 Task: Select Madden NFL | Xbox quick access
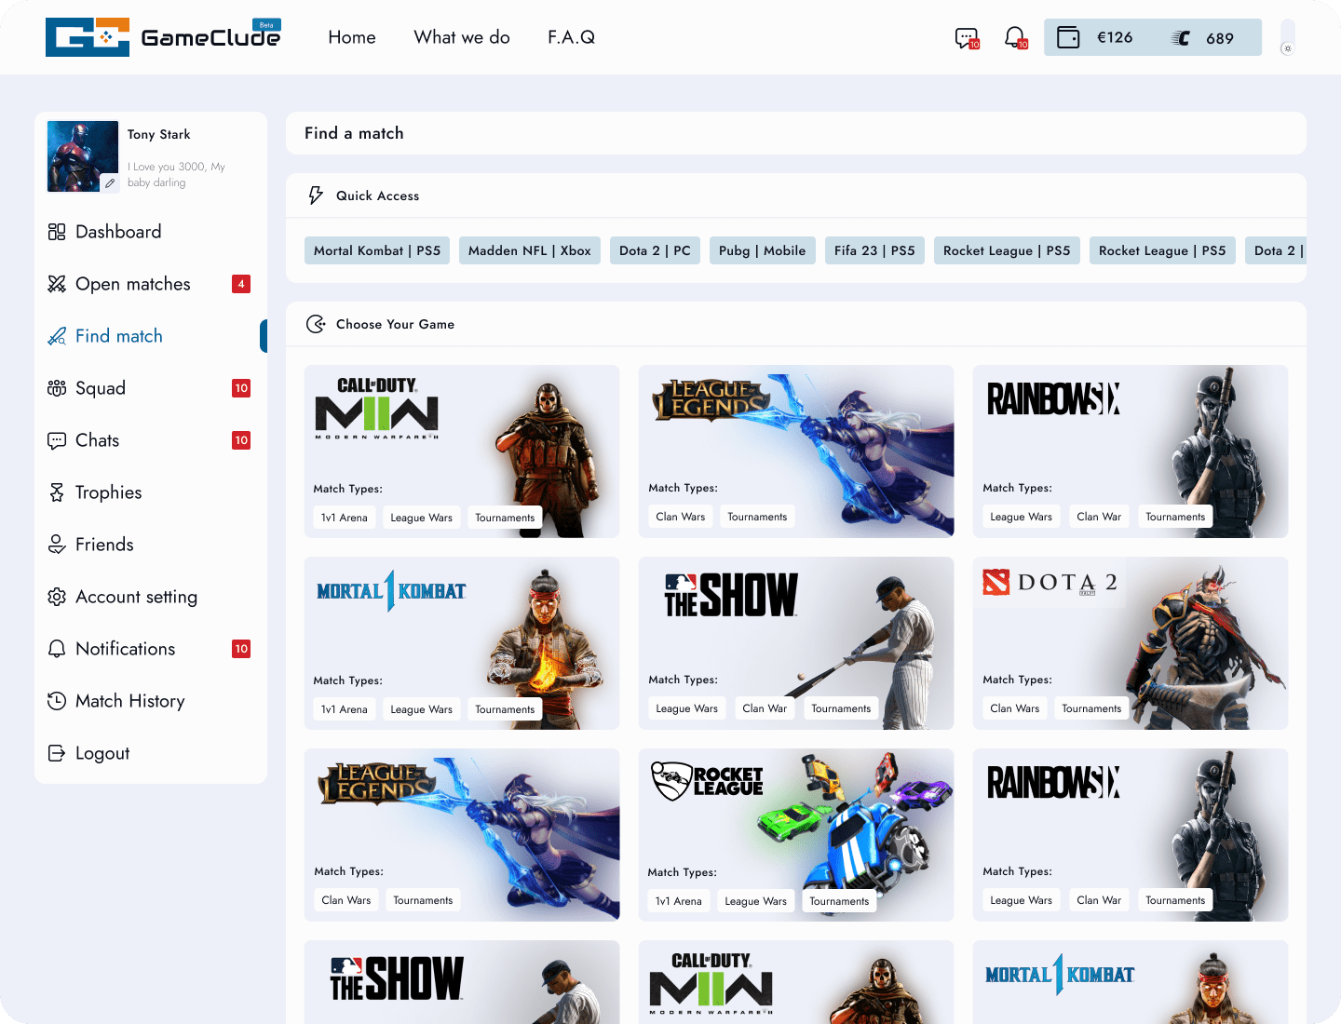point(530,250)
